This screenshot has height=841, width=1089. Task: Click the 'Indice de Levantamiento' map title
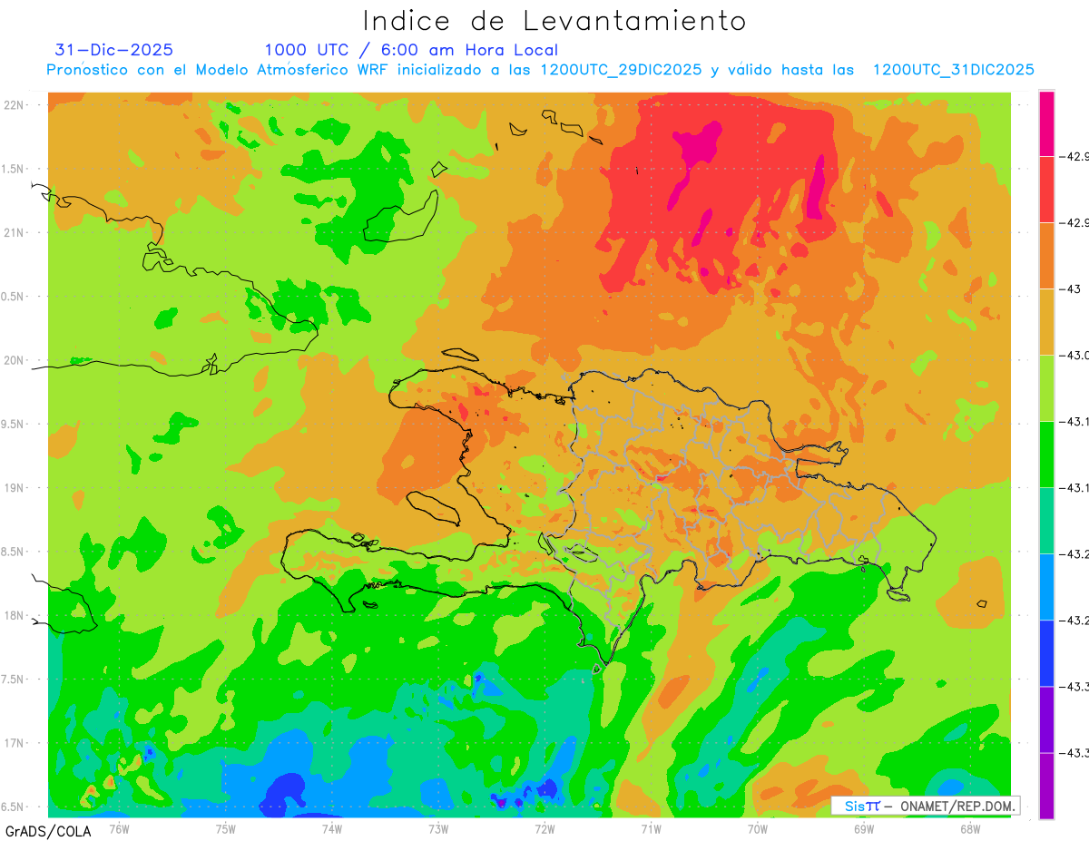(554, 20)
